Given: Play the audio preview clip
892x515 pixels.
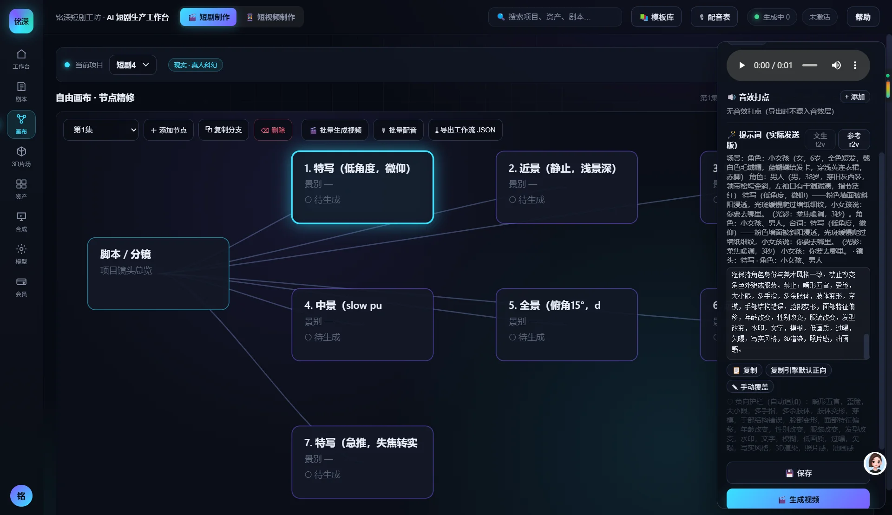Looking at the screenshot, I should (742, 65).
